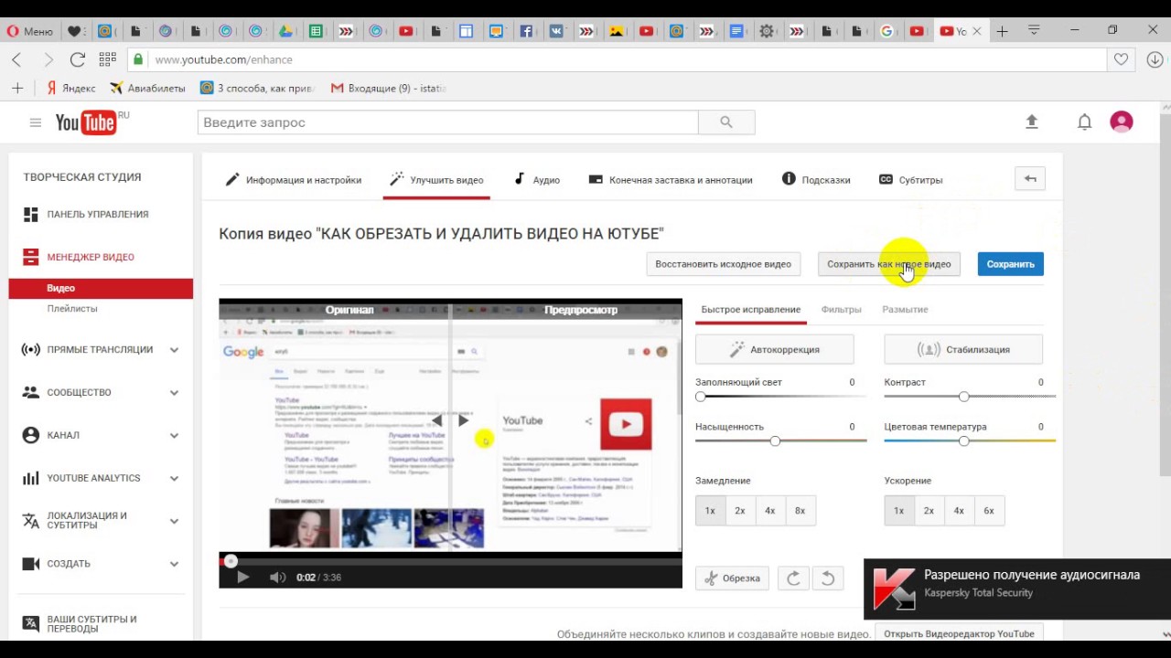Viewport: 1171px width, 658px height.
Task: Click the blue Сохранить button
Action: tap(1010, 264)
